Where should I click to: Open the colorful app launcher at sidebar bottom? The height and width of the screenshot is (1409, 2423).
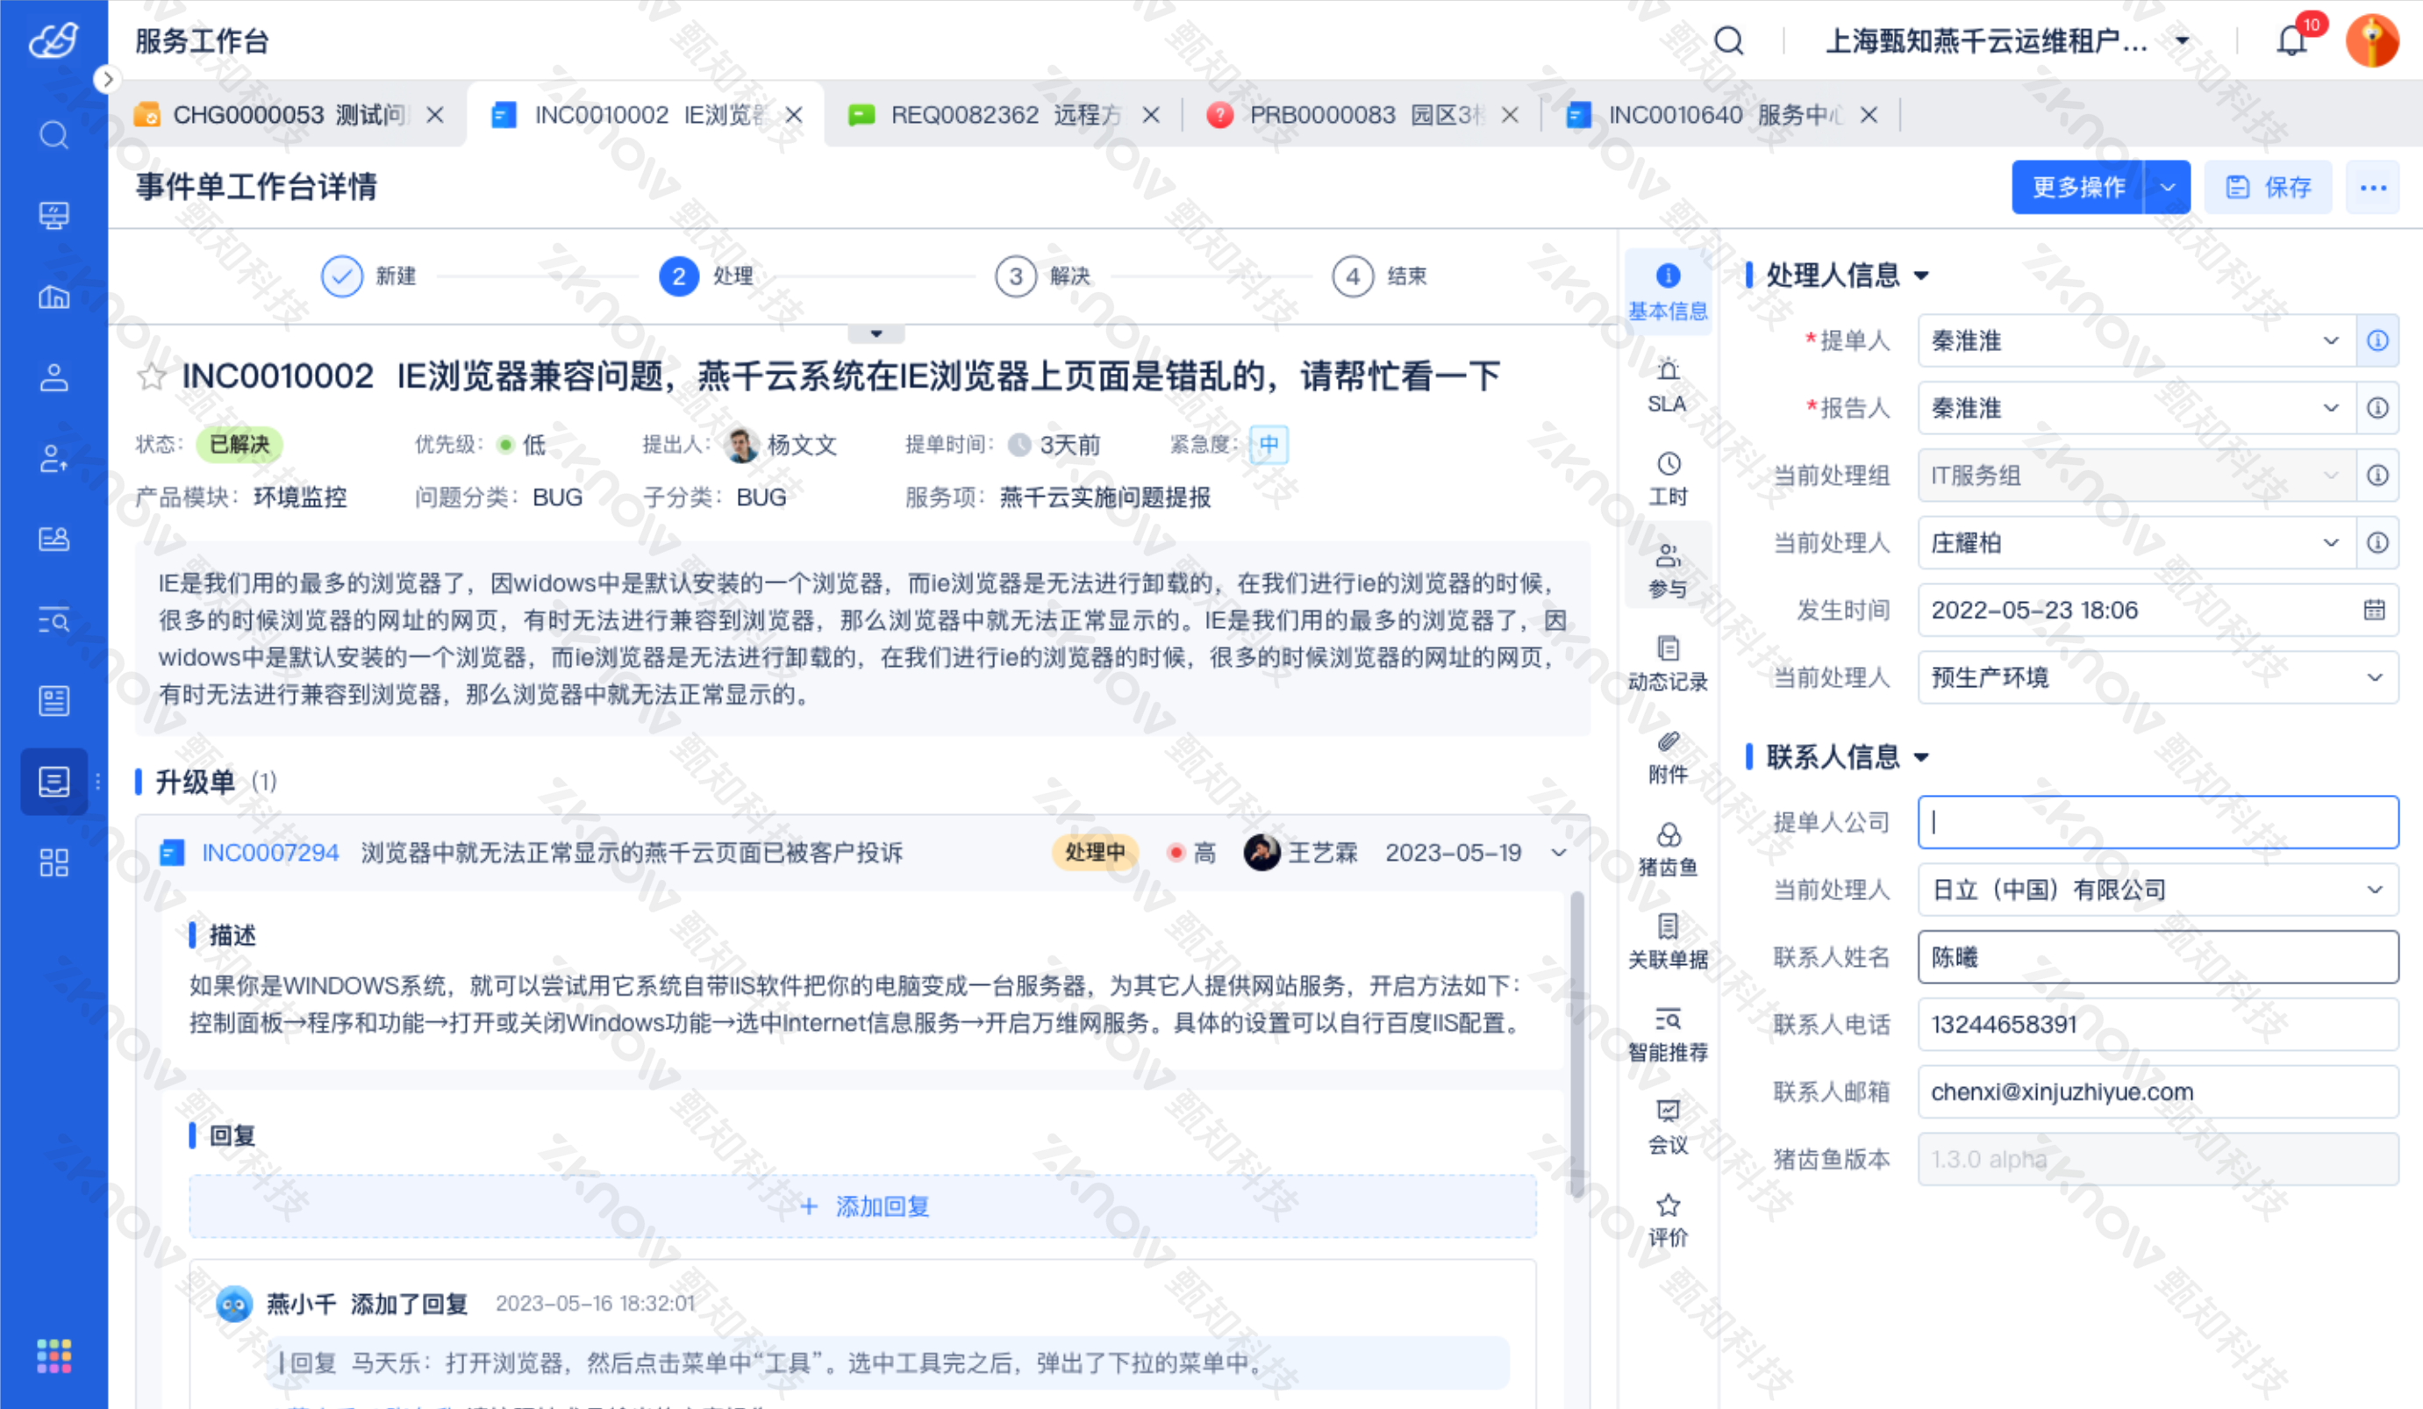coord(54,1356)
